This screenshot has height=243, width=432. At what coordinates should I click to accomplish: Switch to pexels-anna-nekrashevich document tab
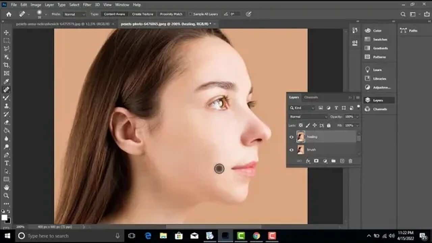pos(63,24)
